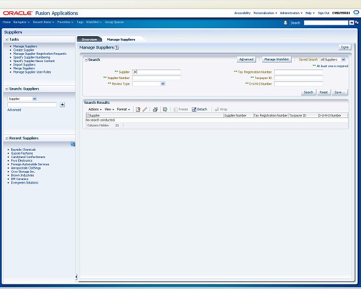Click the global Search text box

pyautogui.click(x=326, y=23)
